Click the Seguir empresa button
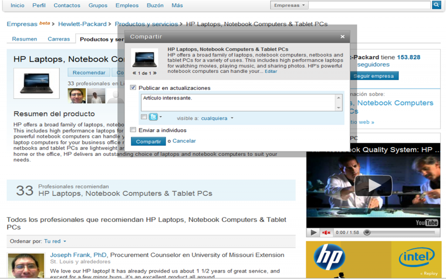The height and width of the screenshot is (279, 446). [x=373, y=76]
